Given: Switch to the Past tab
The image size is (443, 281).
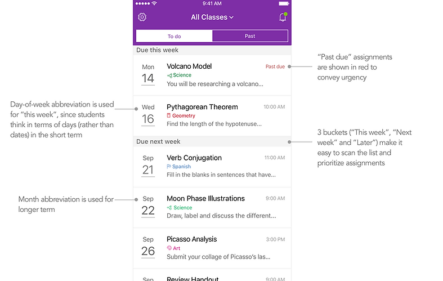Looking at the screenshot, I should click(x=250, y=36).
